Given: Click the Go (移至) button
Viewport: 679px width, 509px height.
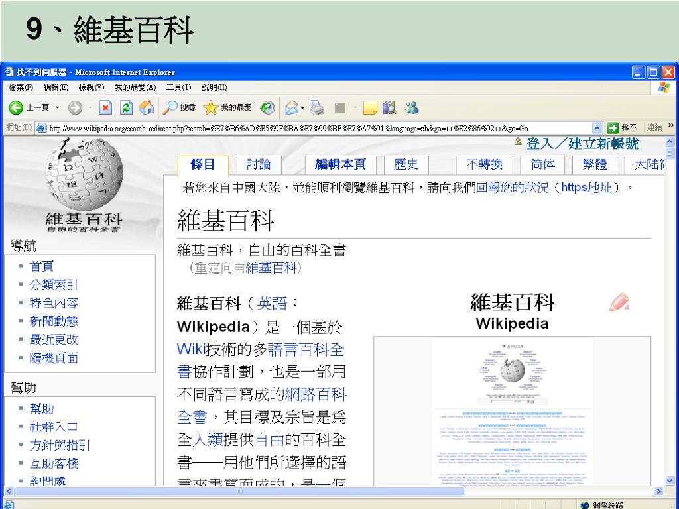Looking at the screenshot, I should click(x=622, y=128).
